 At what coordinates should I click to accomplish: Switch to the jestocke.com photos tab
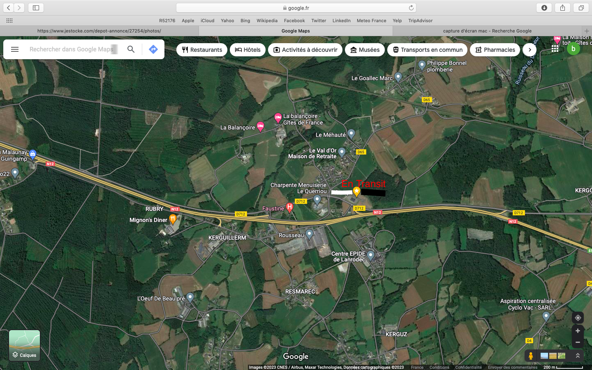click(99, 31)
